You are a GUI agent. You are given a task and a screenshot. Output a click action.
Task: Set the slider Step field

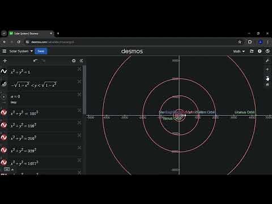tap(14, 102)
